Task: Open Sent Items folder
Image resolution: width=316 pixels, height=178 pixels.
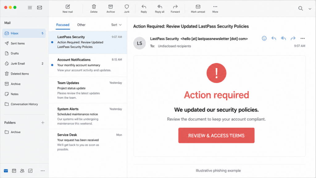Action: pyautogui.click(x=24, y=43)
